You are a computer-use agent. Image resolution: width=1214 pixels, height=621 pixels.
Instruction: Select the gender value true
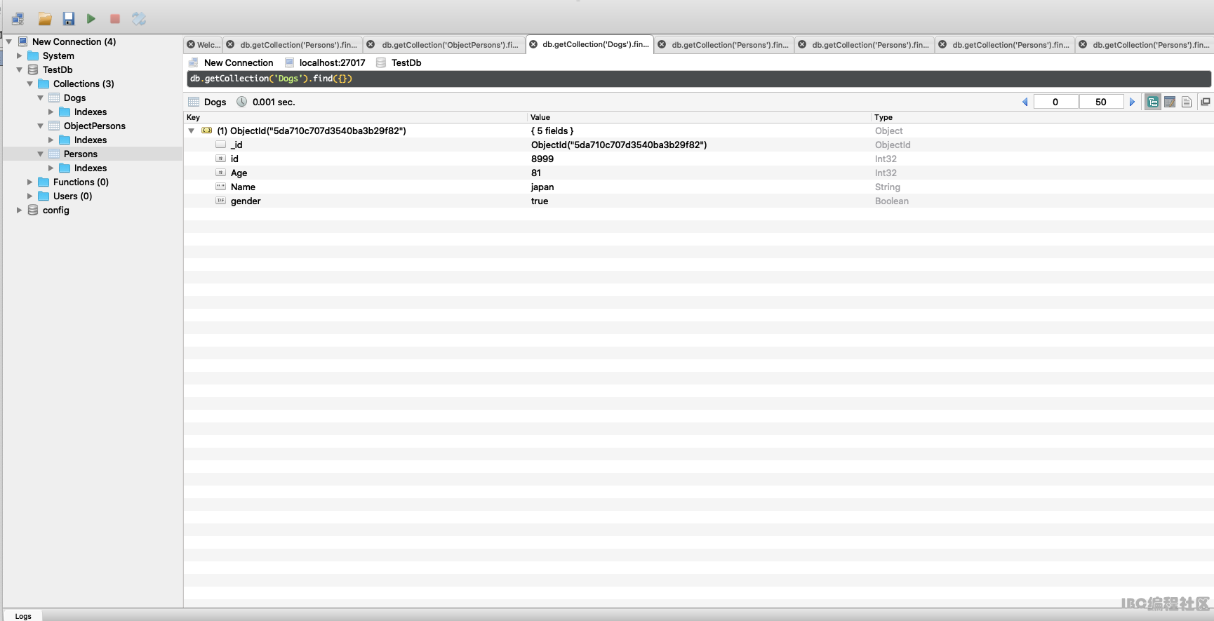pos(540,201)
